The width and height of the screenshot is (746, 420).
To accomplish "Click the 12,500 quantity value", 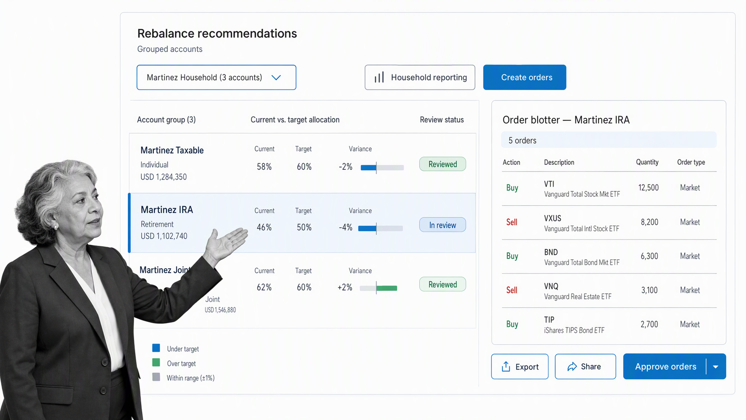I will (648, 188).
